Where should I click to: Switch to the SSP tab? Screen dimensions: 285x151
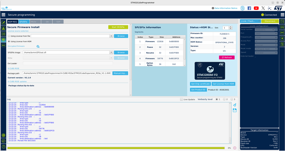[58, 22]
